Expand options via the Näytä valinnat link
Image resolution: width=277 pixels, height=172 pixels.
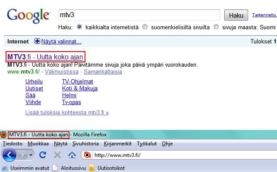tap(61, 42)
